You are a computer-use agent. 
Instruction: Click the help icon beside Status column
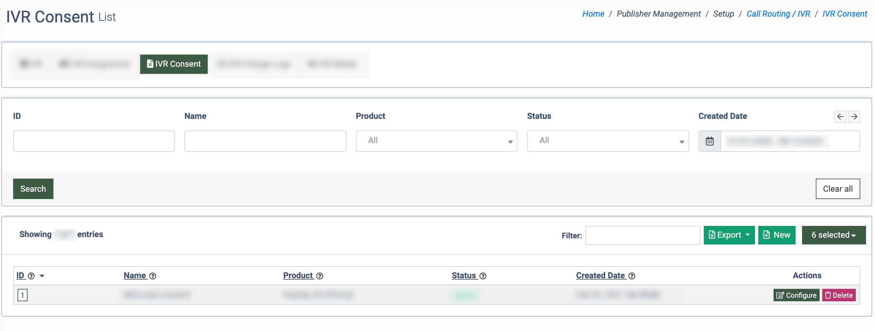(x=483, y=276)
